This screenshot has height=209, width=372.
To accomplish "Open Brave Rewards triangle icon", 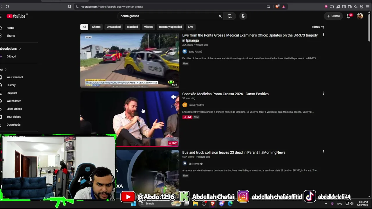I will [284, 7].
